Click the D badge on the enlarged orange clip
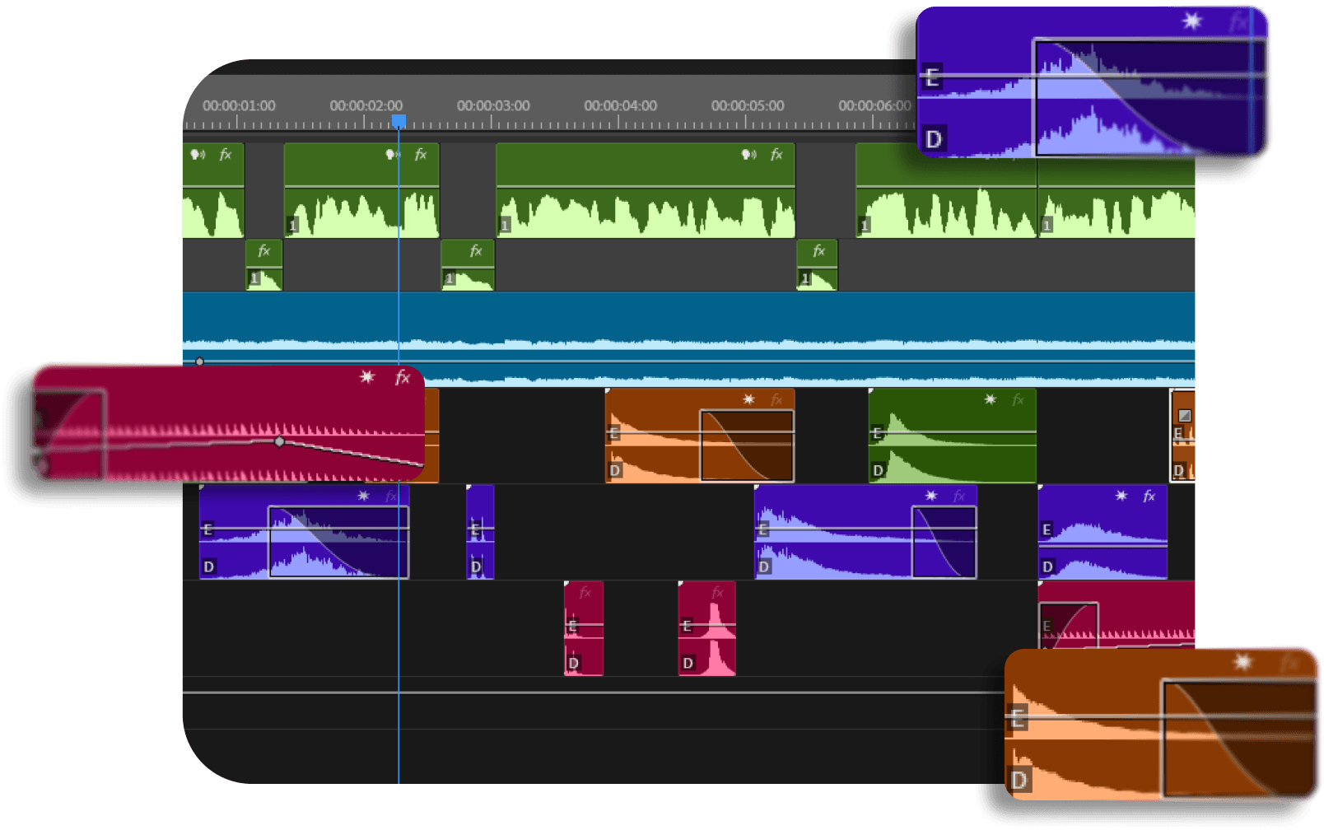The image size is (1324, 830). tap(1019, 780)
